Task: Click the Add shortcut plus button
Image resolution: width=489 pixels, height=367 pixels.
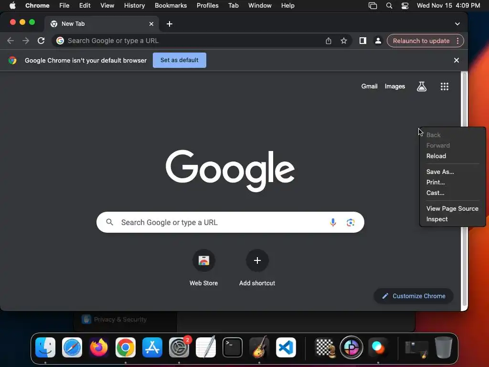Action: [257, 260]
